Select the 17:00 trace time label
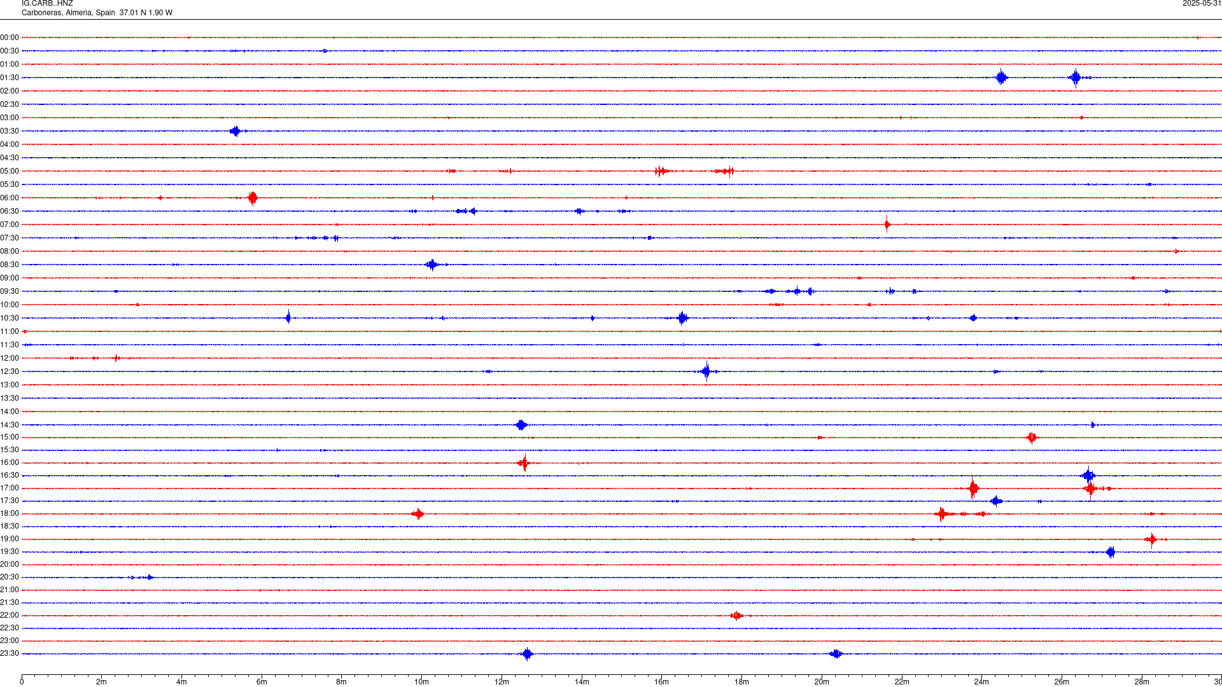This screenshot has width=1222, height=687. [10, 488]
